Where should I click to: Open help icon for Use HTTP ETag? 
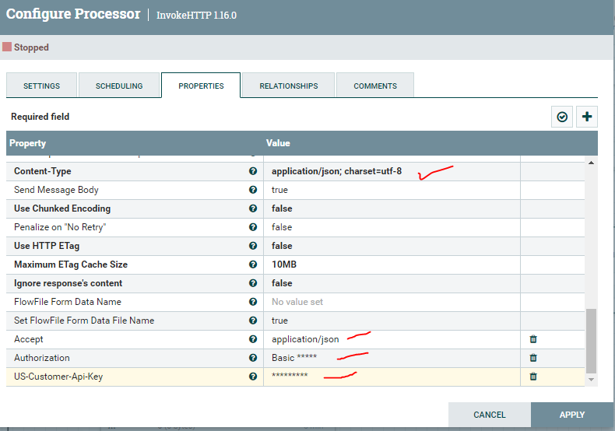(x=253, y=246)
